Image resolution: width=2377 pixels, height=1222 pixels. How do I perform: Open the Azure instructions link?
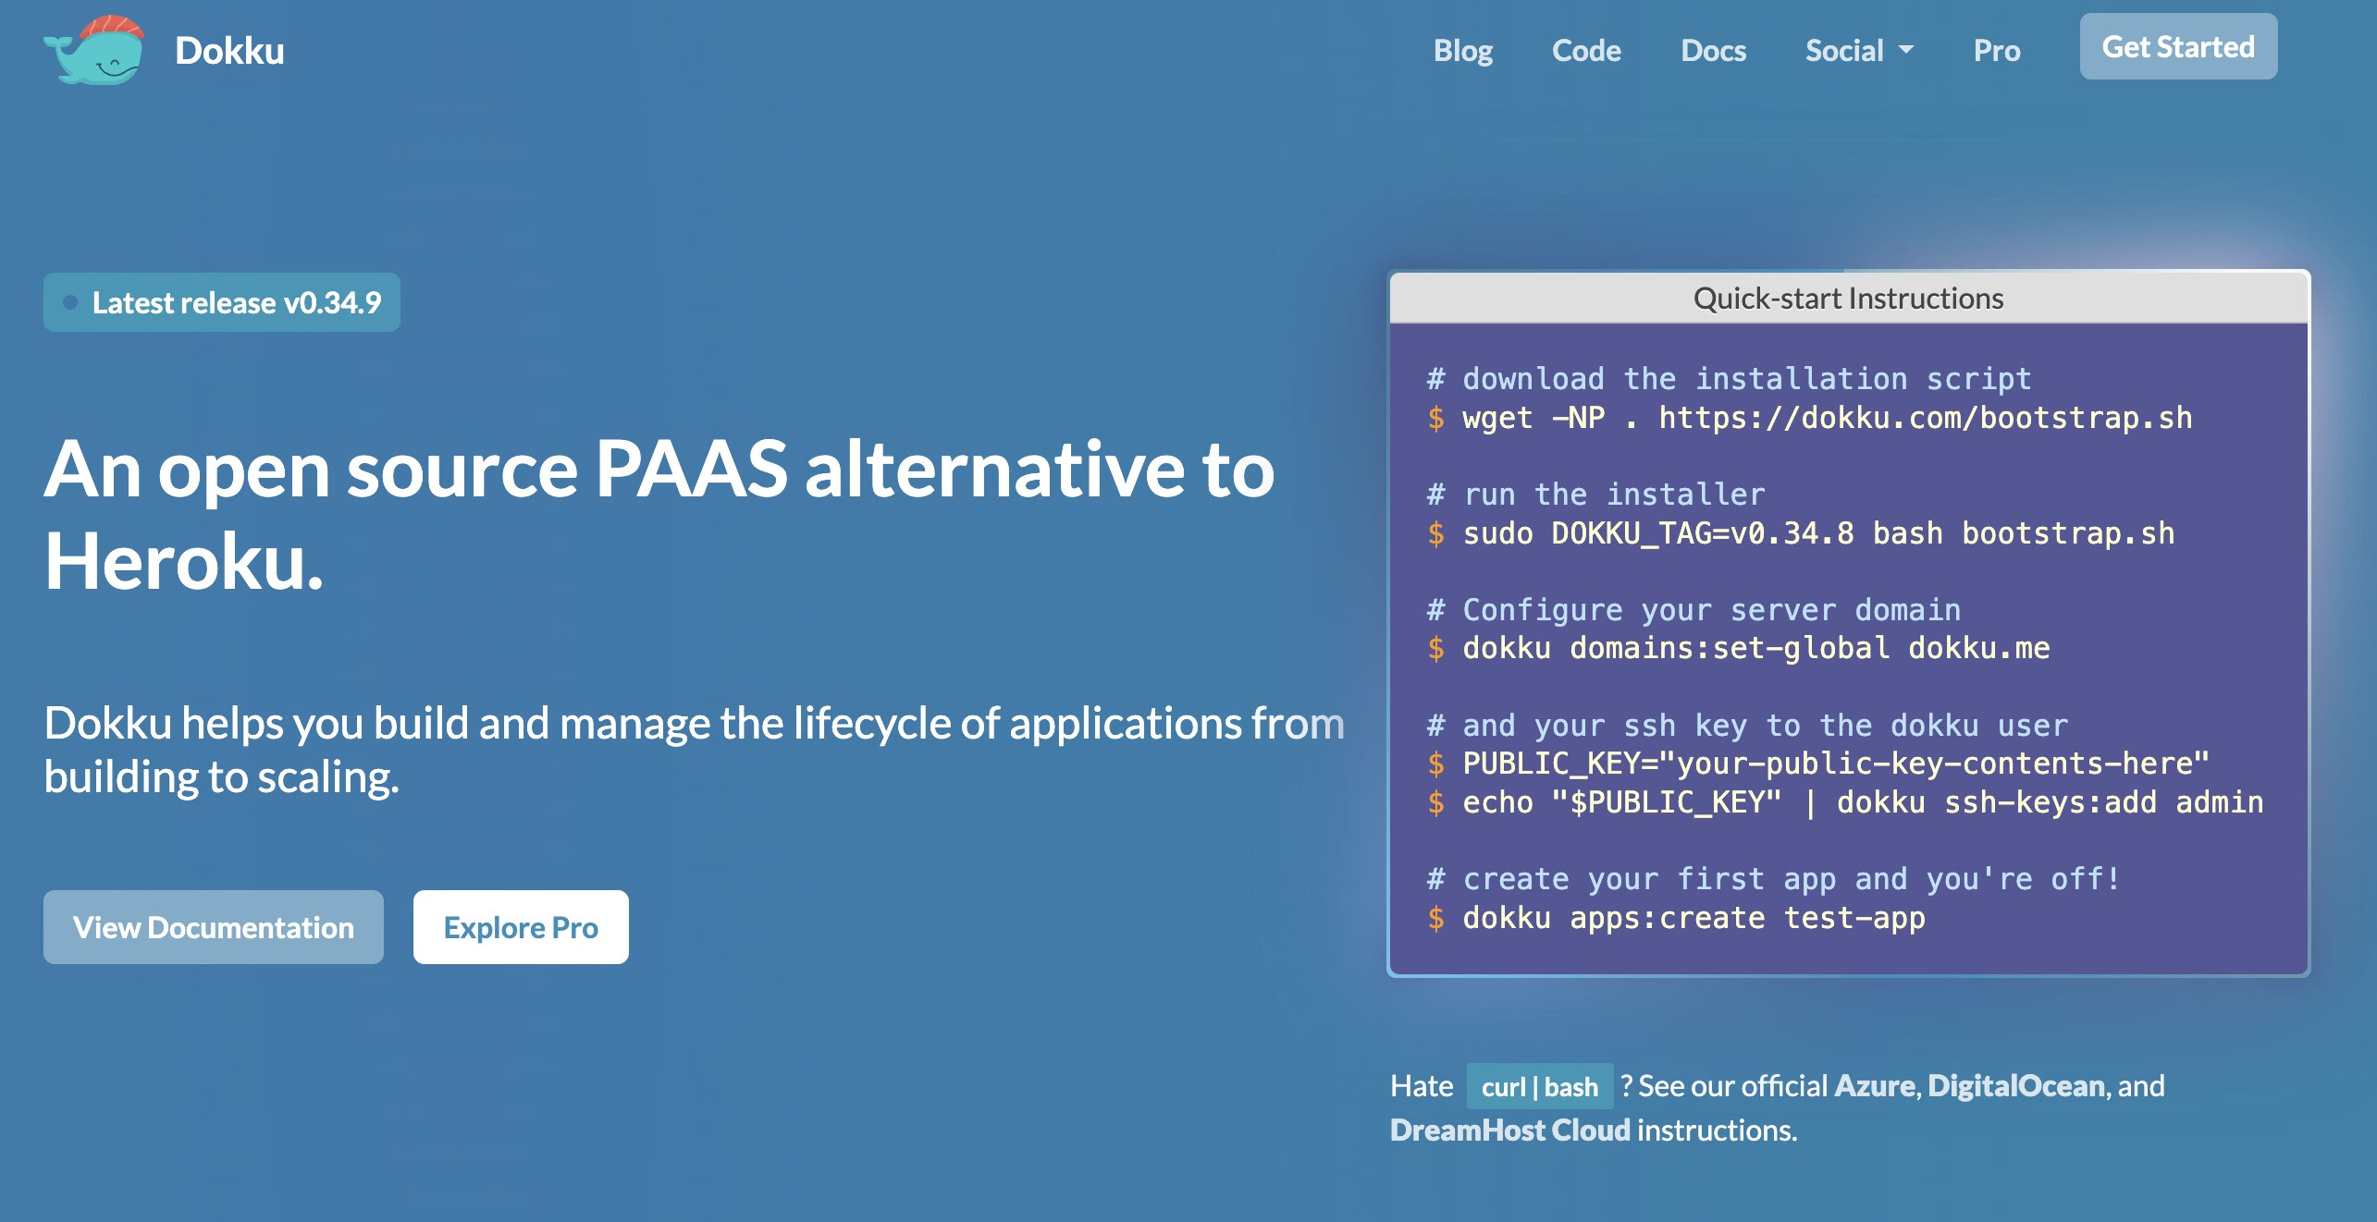pos(1875,1085)
